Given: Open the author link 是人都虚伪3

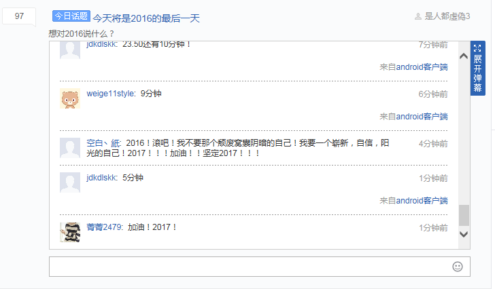Looking at the screenshot, I should [x=447, y=16].
